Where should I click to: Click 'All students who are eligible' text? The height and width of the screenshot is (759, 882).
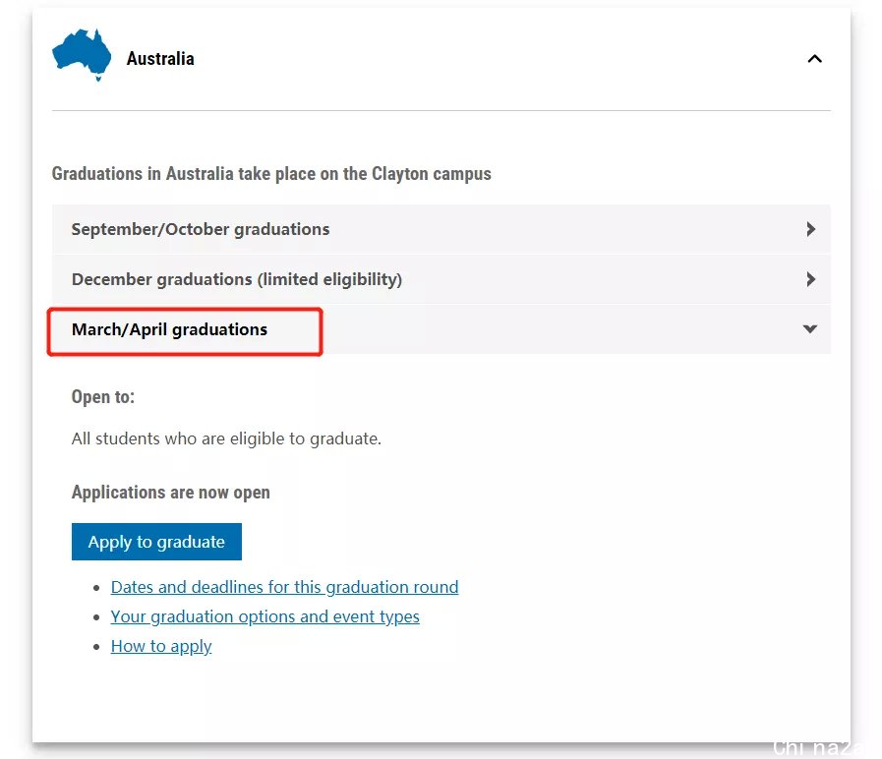(x=226, y=438)
